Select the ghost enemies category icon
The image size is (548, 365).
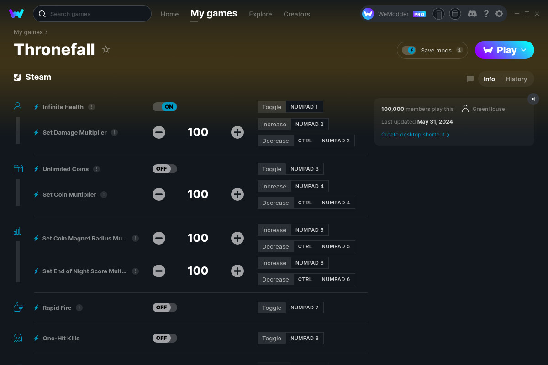pyautogui.click(x=17, y=338)
